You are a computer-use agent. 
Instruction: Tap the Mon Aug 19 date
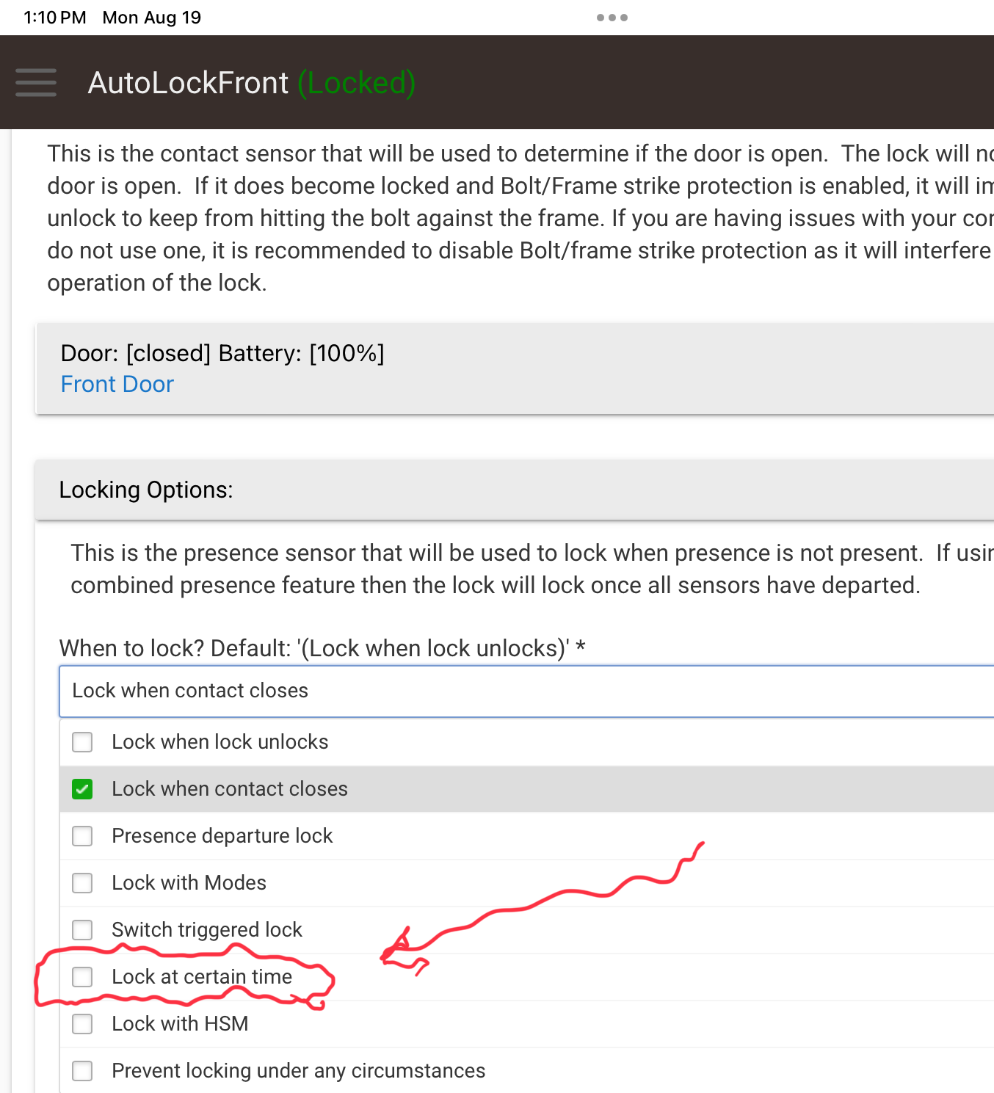[x=151, y=18]
